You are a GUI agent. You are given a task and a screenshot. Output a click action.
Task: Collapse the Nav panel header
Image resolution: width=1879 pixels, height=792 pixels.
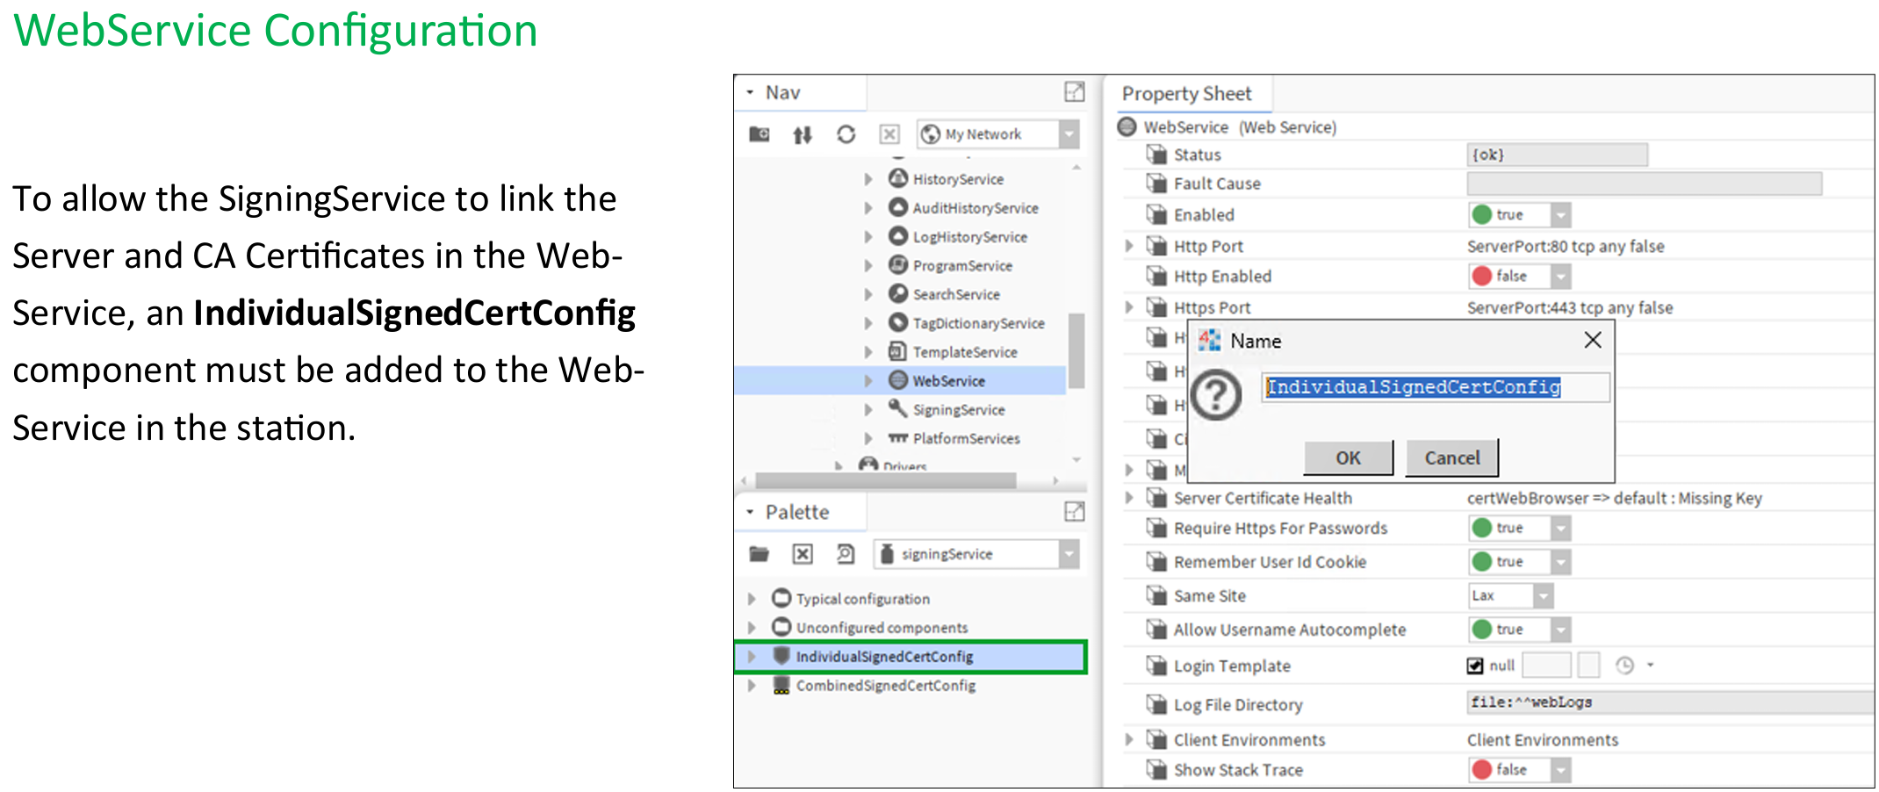coord(750,92)
